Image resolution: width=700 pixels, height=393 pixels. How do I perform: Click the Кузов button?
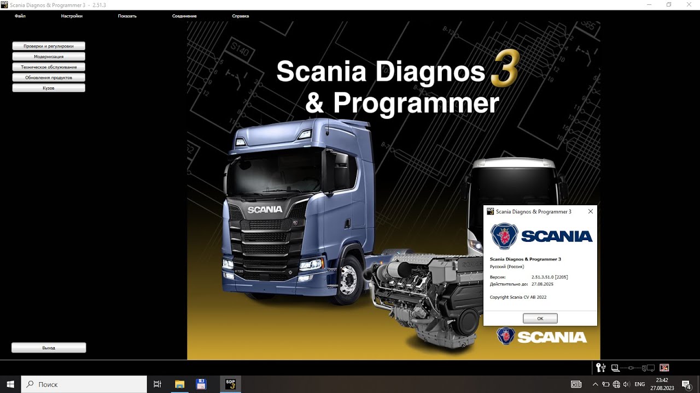49,88
